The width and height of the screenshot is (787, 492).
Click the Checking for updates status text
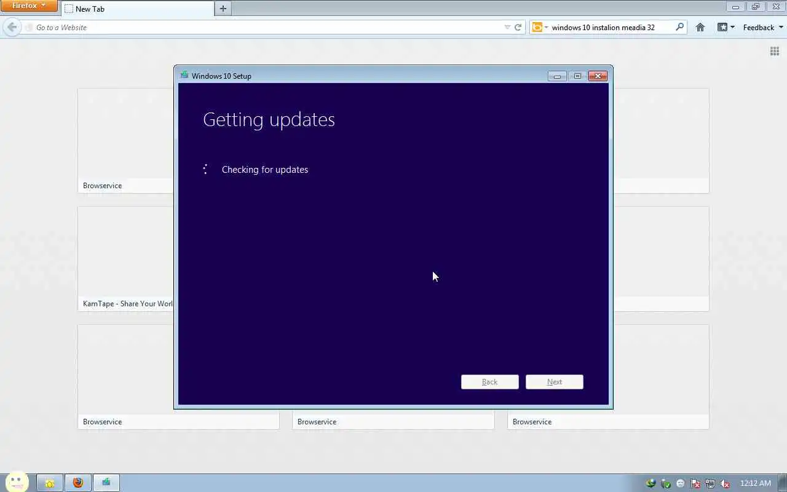pos(265,170)
